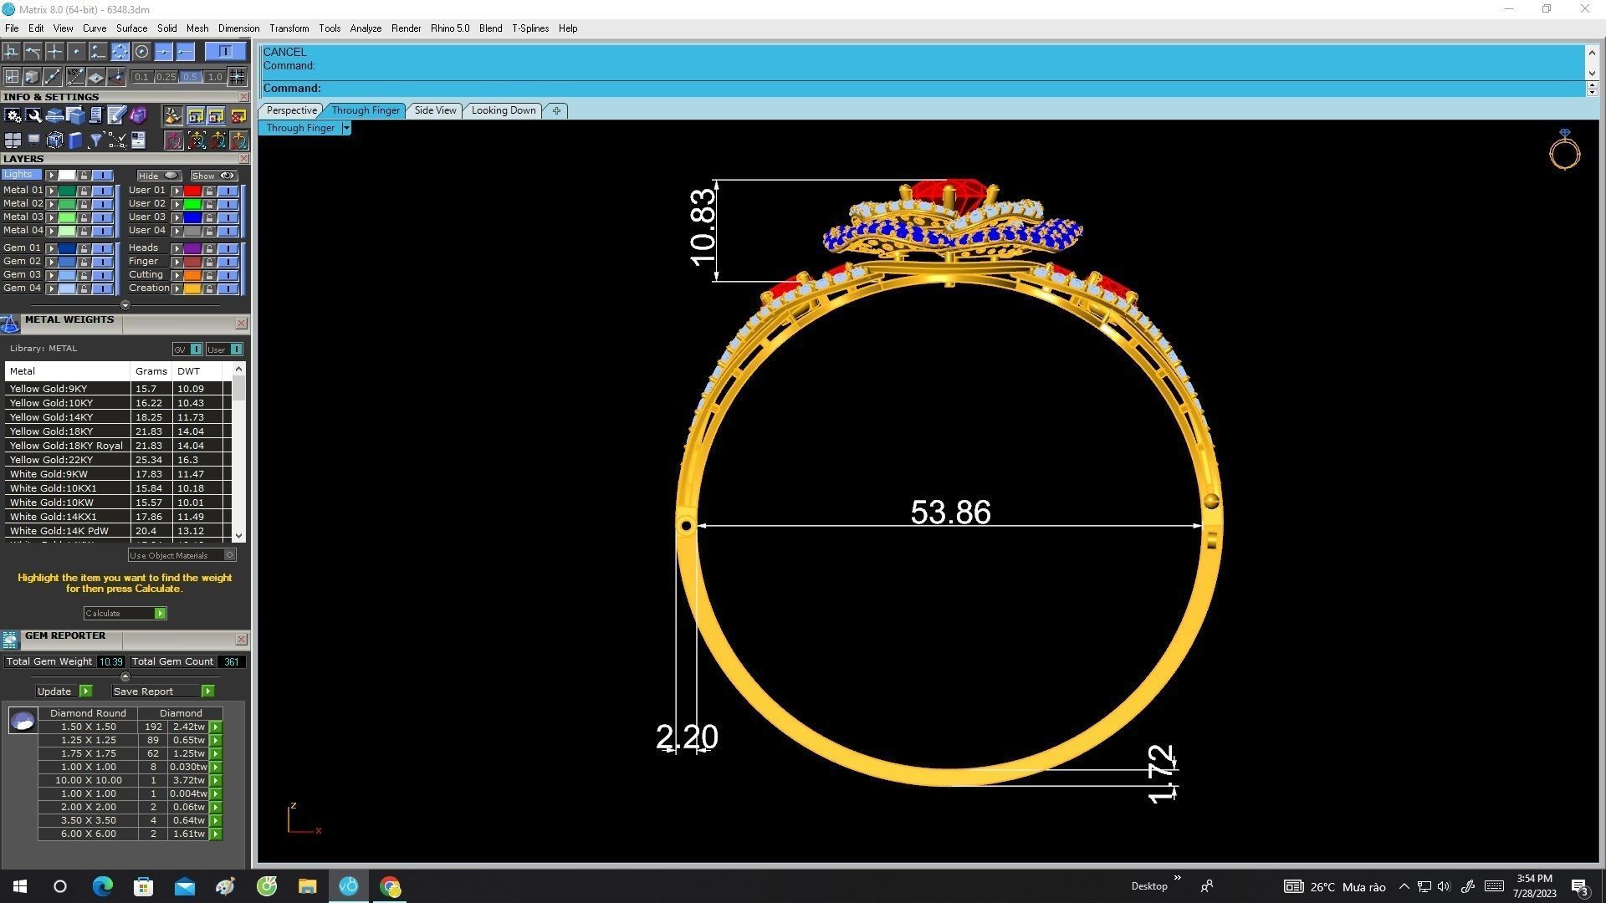
Task: Click the selection filter funnel icon
Action: (95, 140)
